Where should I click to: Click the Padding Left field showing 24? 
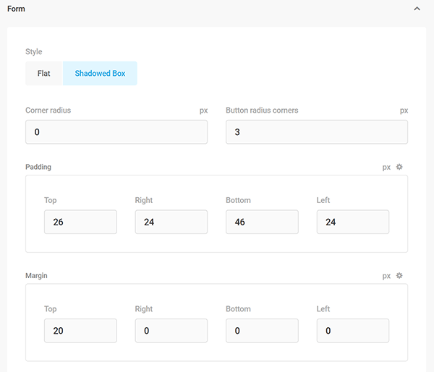[x=353, y=222]
